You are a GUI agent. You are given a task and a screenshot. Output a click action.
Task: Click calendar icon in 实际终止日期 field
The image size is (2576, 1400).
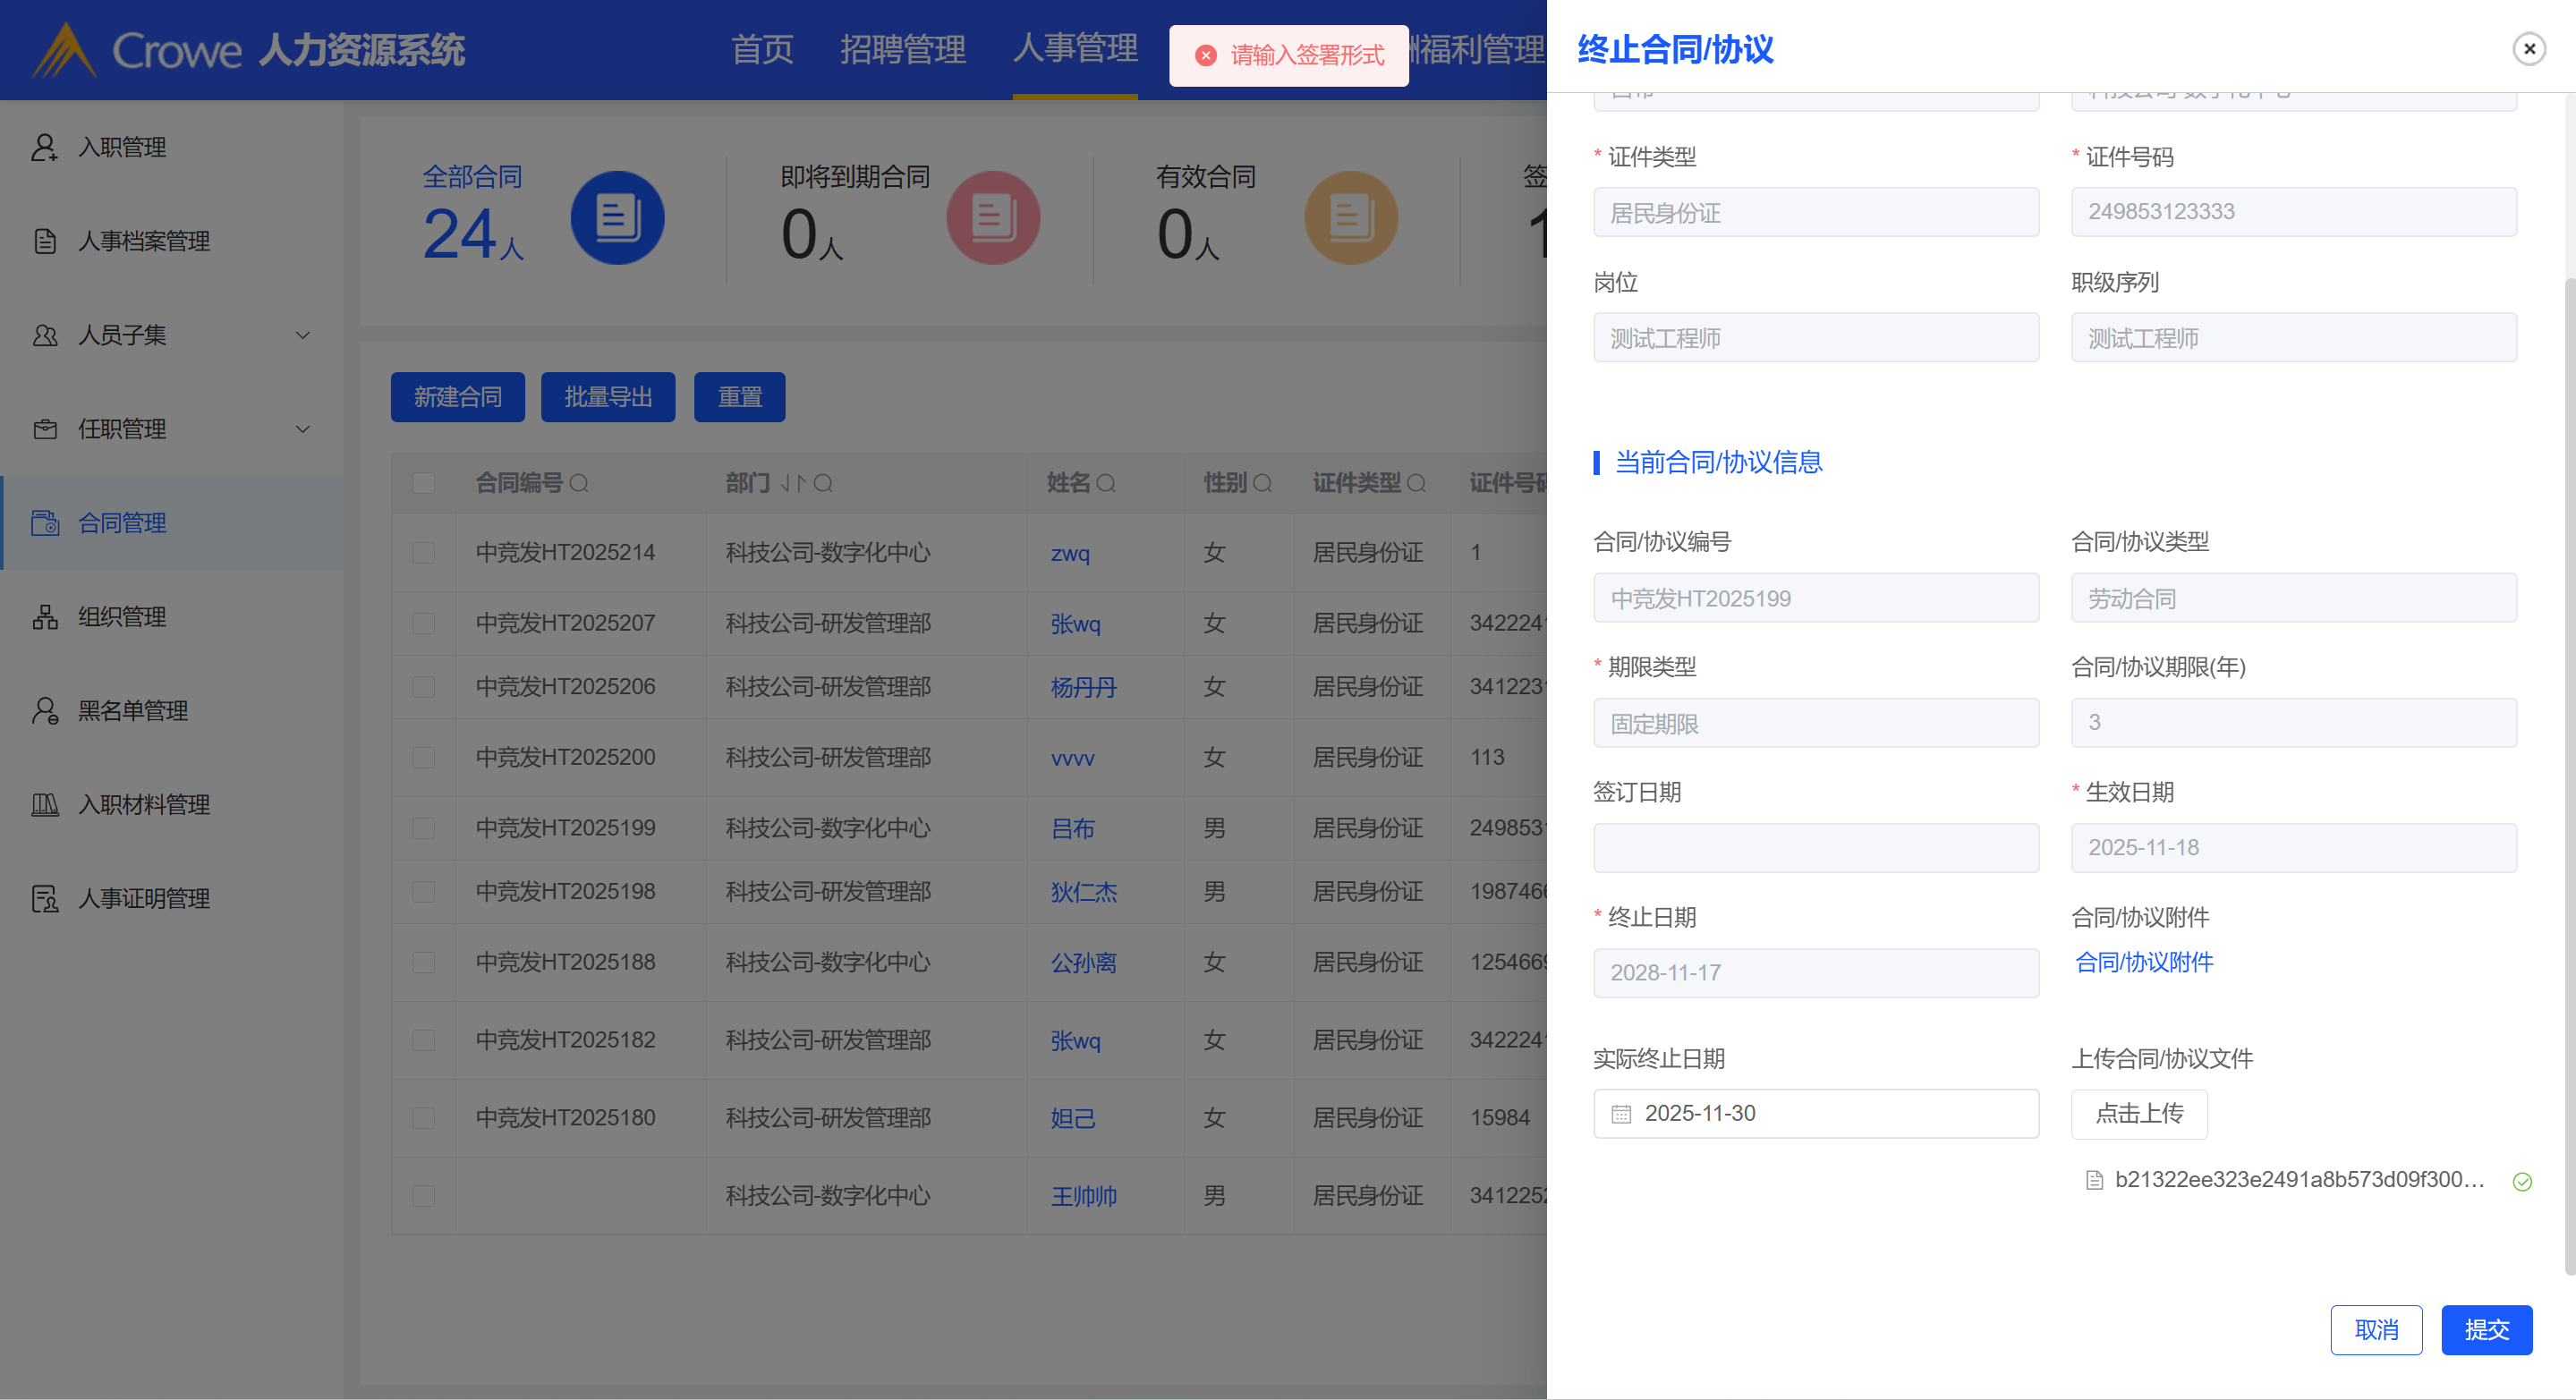click(x=1621, y=1114)
